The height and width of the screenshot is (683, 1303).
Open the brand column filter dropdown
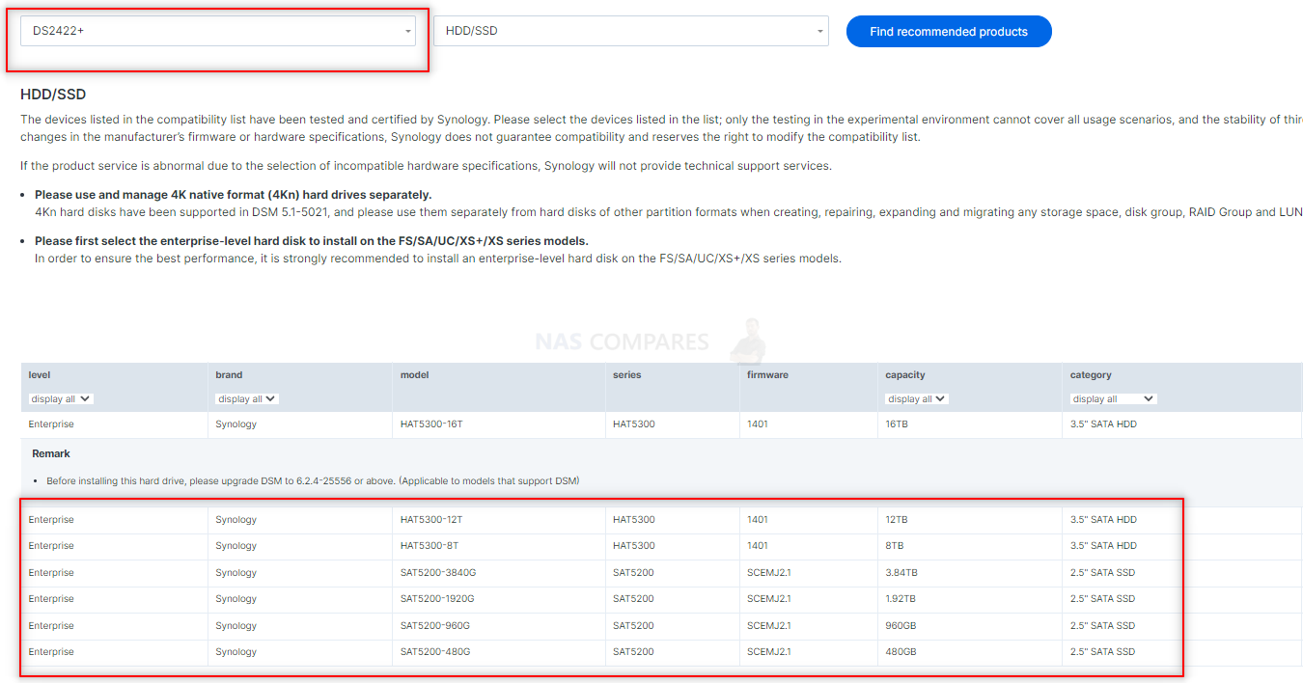pyautogui.click(x=247, y=398)
